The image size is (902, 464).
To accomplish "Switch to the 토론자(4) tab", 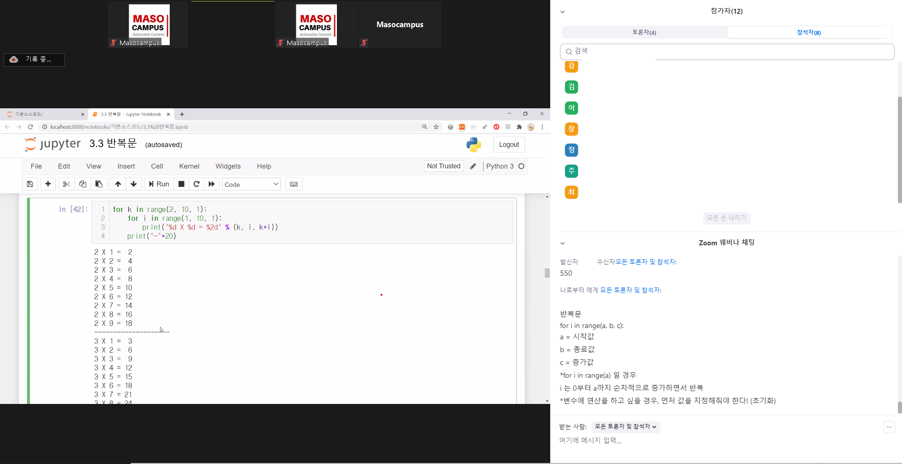I will pyautogui.click(x=644, y=32).
